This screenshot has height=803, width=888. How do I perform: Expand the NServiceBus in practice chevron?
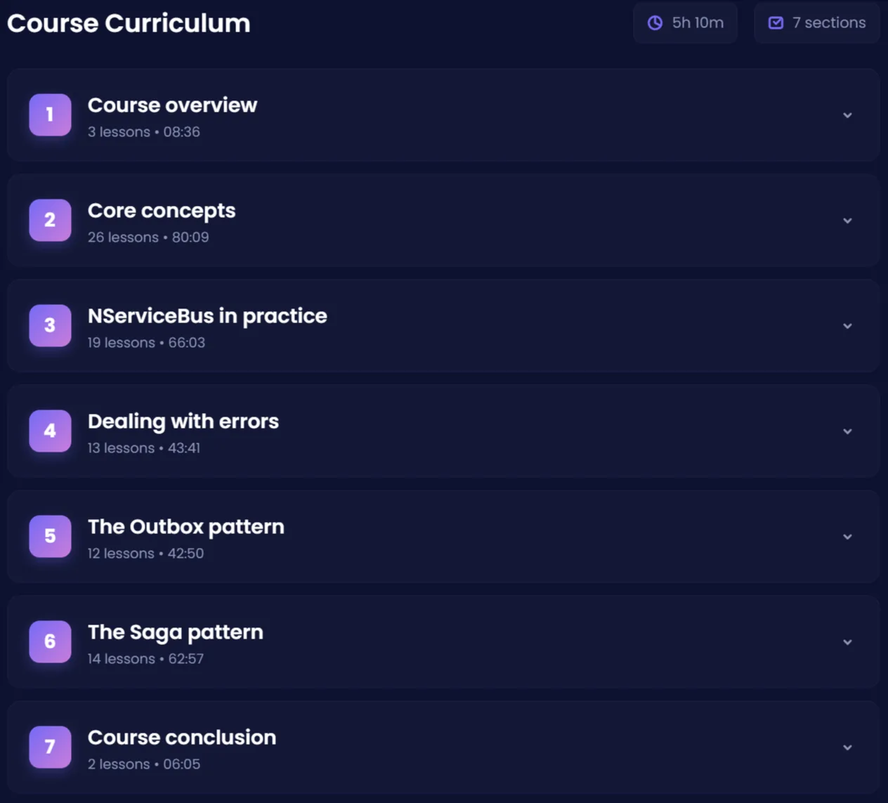click(x=847, y=326)
